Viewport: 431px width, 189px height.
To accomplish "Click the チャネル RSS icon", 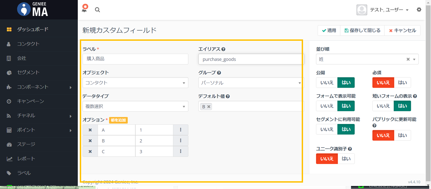I will 9,116.
